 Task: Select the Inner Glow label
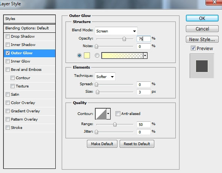coord(21,61)
